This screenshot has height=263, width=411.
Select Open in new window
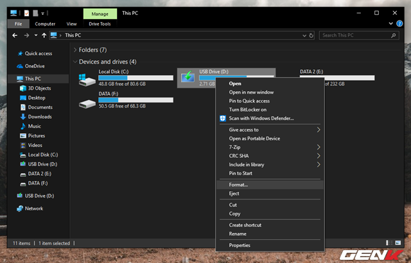pyautogui.click(x=270, y=92)
